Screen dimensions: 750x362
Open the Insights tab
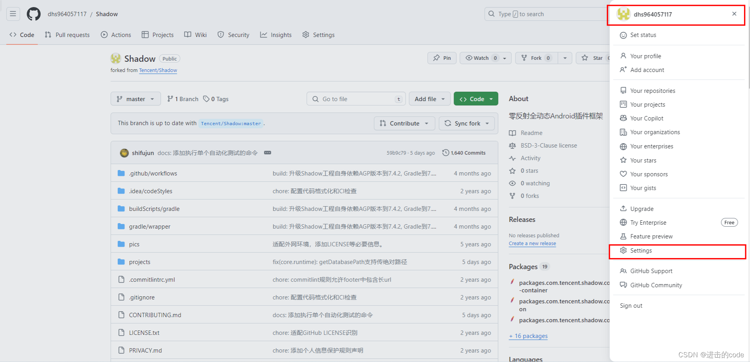pos(276,35)
